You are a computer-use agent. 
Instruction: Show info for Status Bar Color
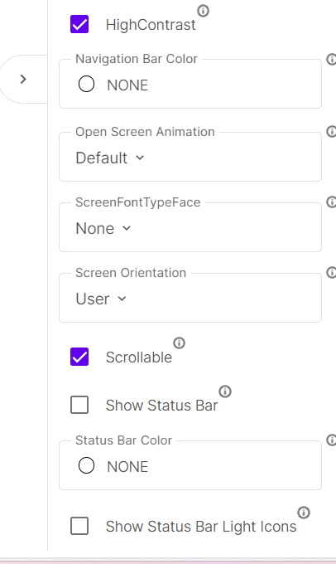[331, 440]
